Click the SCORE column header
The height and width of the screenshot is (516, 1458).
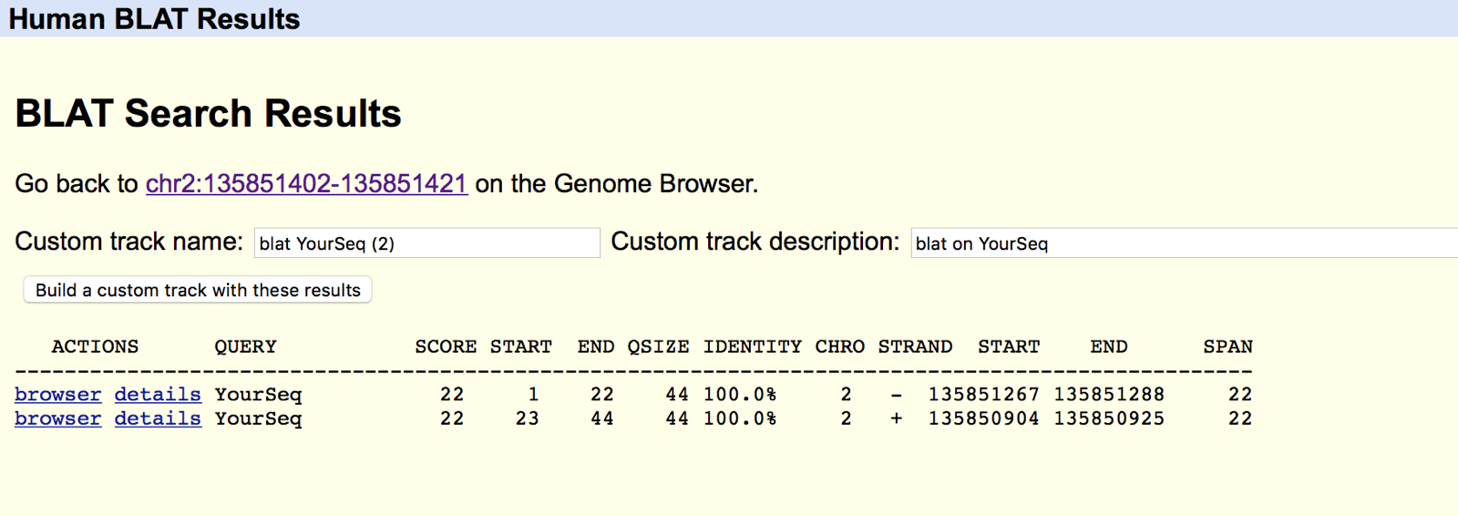coord(446,346)
